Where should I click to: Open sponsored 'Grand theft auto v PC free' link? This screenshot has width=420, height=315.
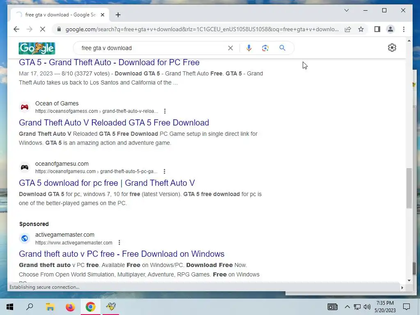121,253
